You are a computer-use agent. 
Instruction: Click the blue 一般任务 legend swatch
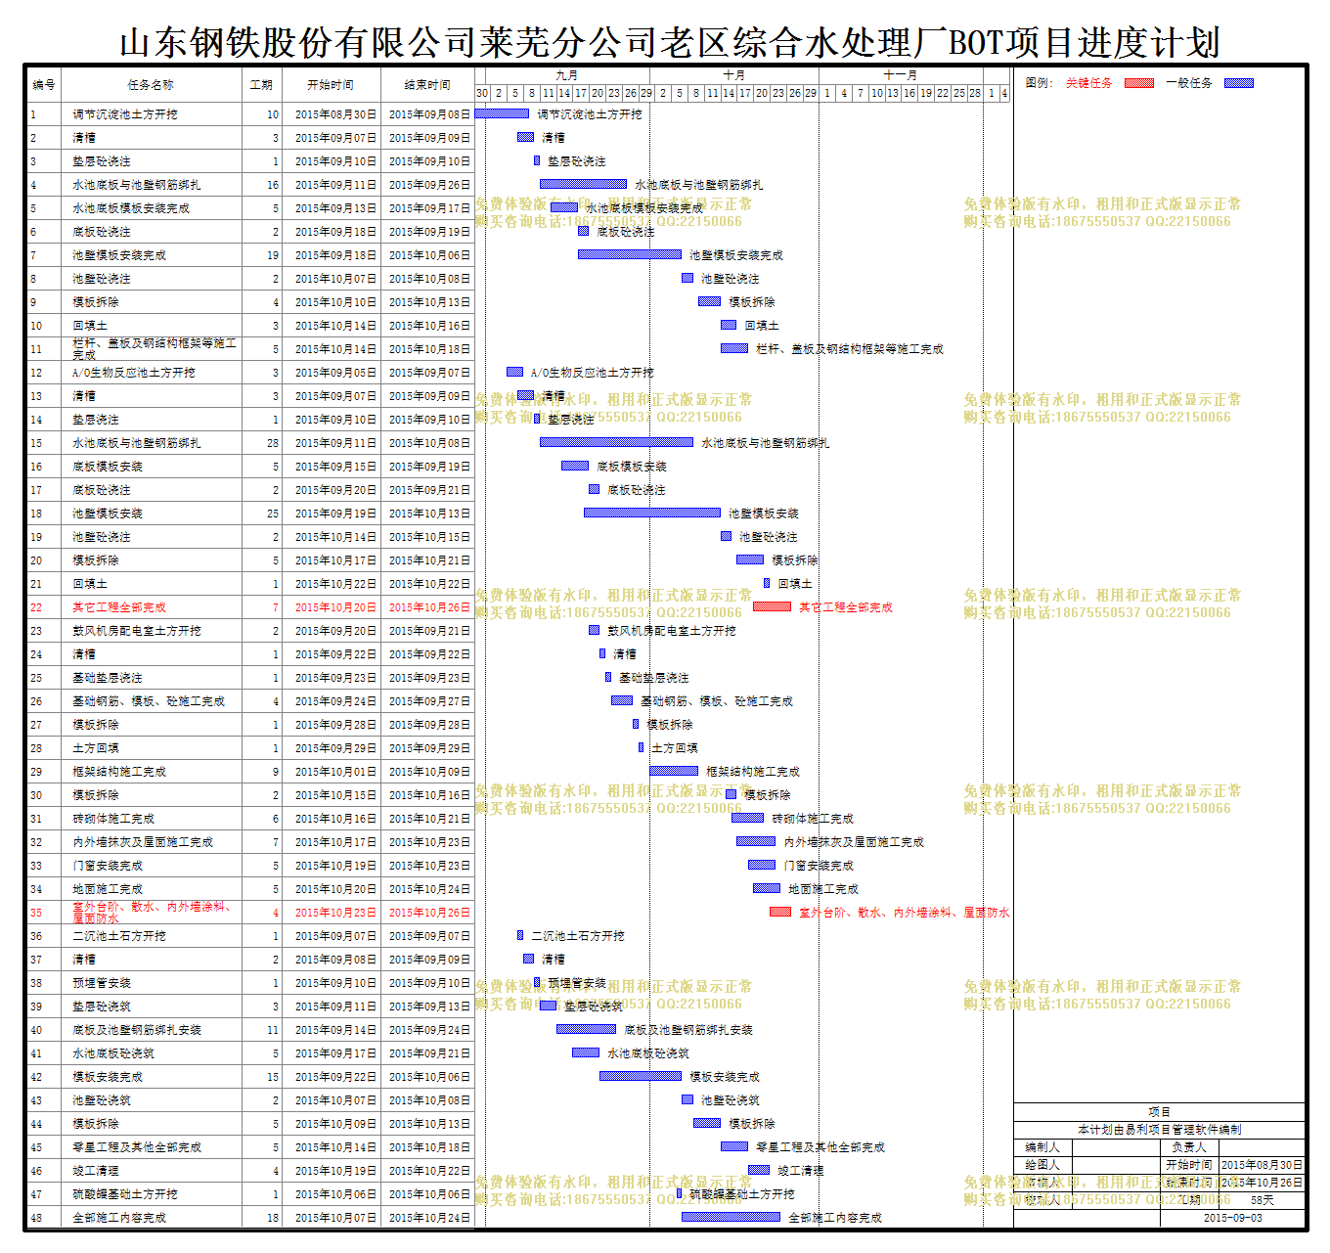pyautogui.click(x=1239, y=83)
